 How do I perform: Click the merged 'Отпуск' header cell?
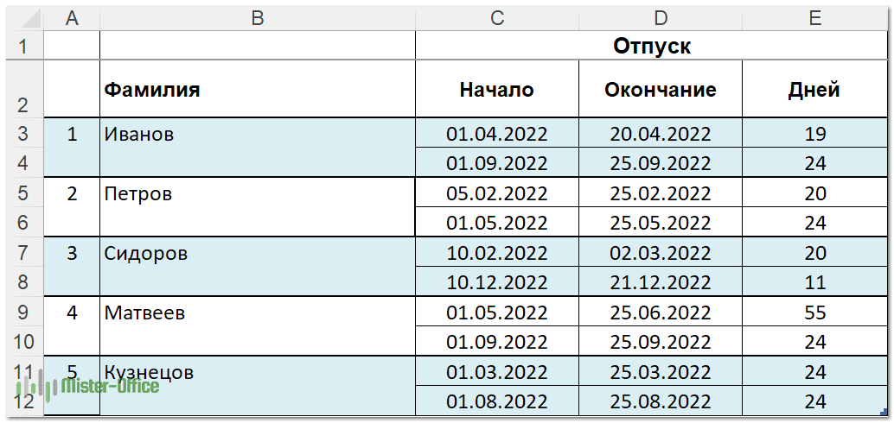click(x=651, y=46)
